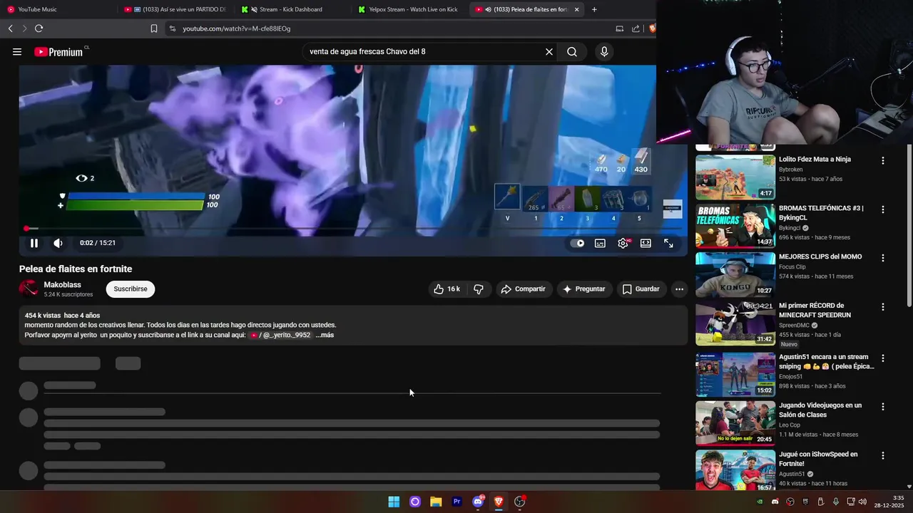Switch to Stream - Kick Dashboard tab
Image resolution: width=913 pixels, height=513 pixels.
[292, 9]
